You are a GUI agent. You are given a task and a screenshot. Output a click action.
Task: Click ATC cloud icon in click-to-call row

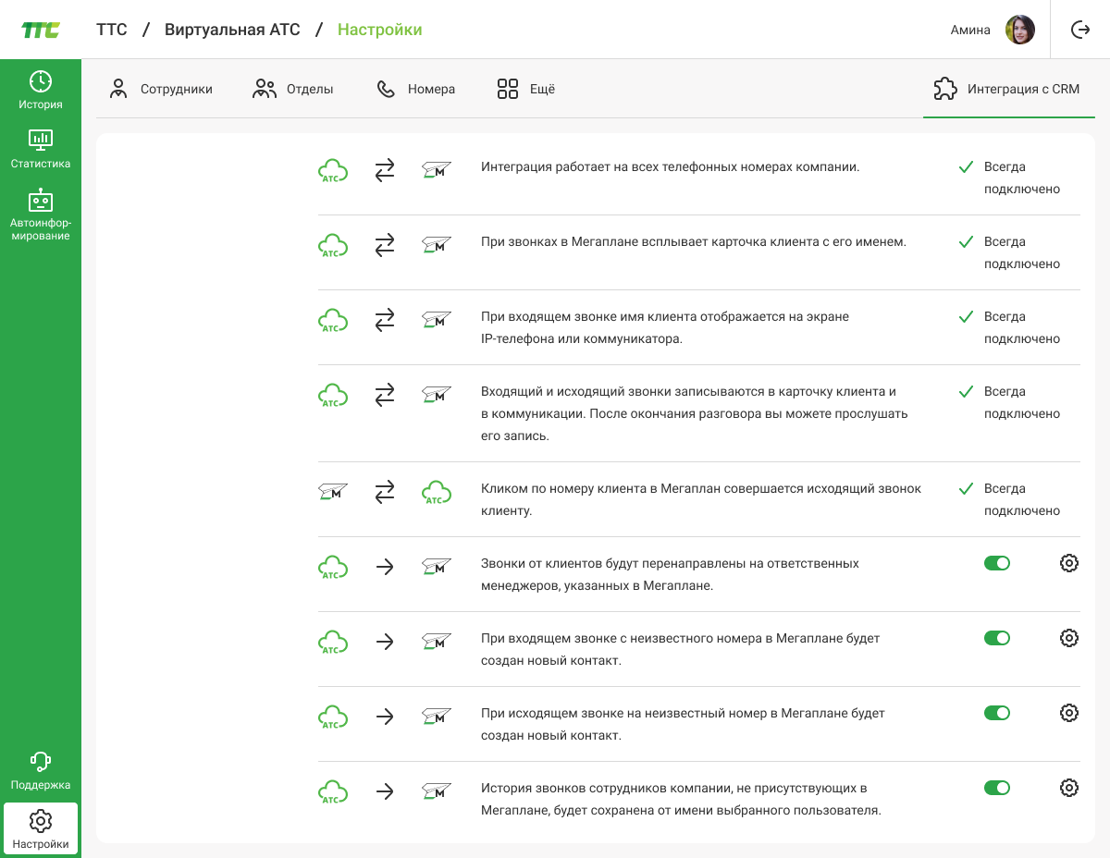(437, 492)
